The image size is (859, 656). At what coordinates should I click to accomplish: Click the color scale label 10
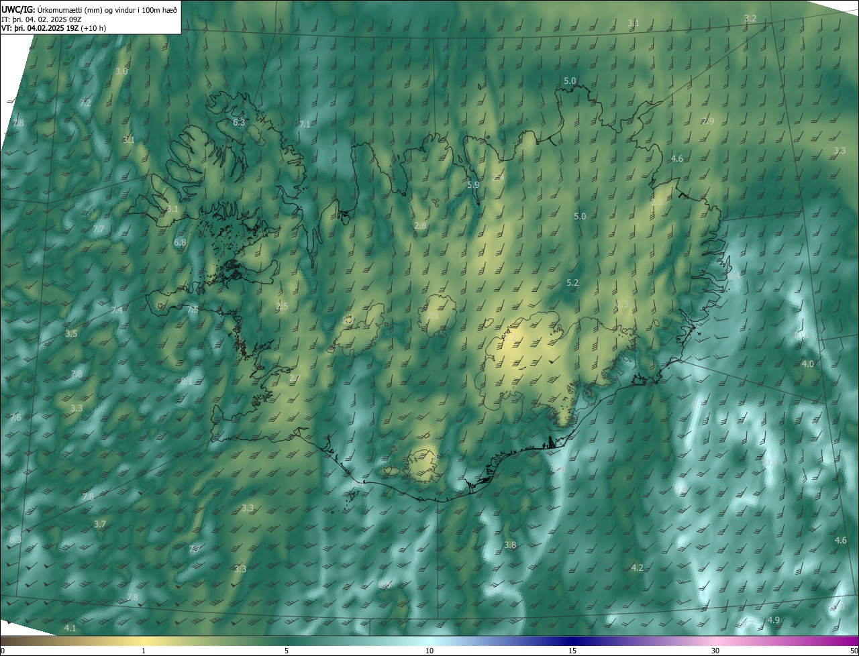pyautogui.click(x=429, y=651)
